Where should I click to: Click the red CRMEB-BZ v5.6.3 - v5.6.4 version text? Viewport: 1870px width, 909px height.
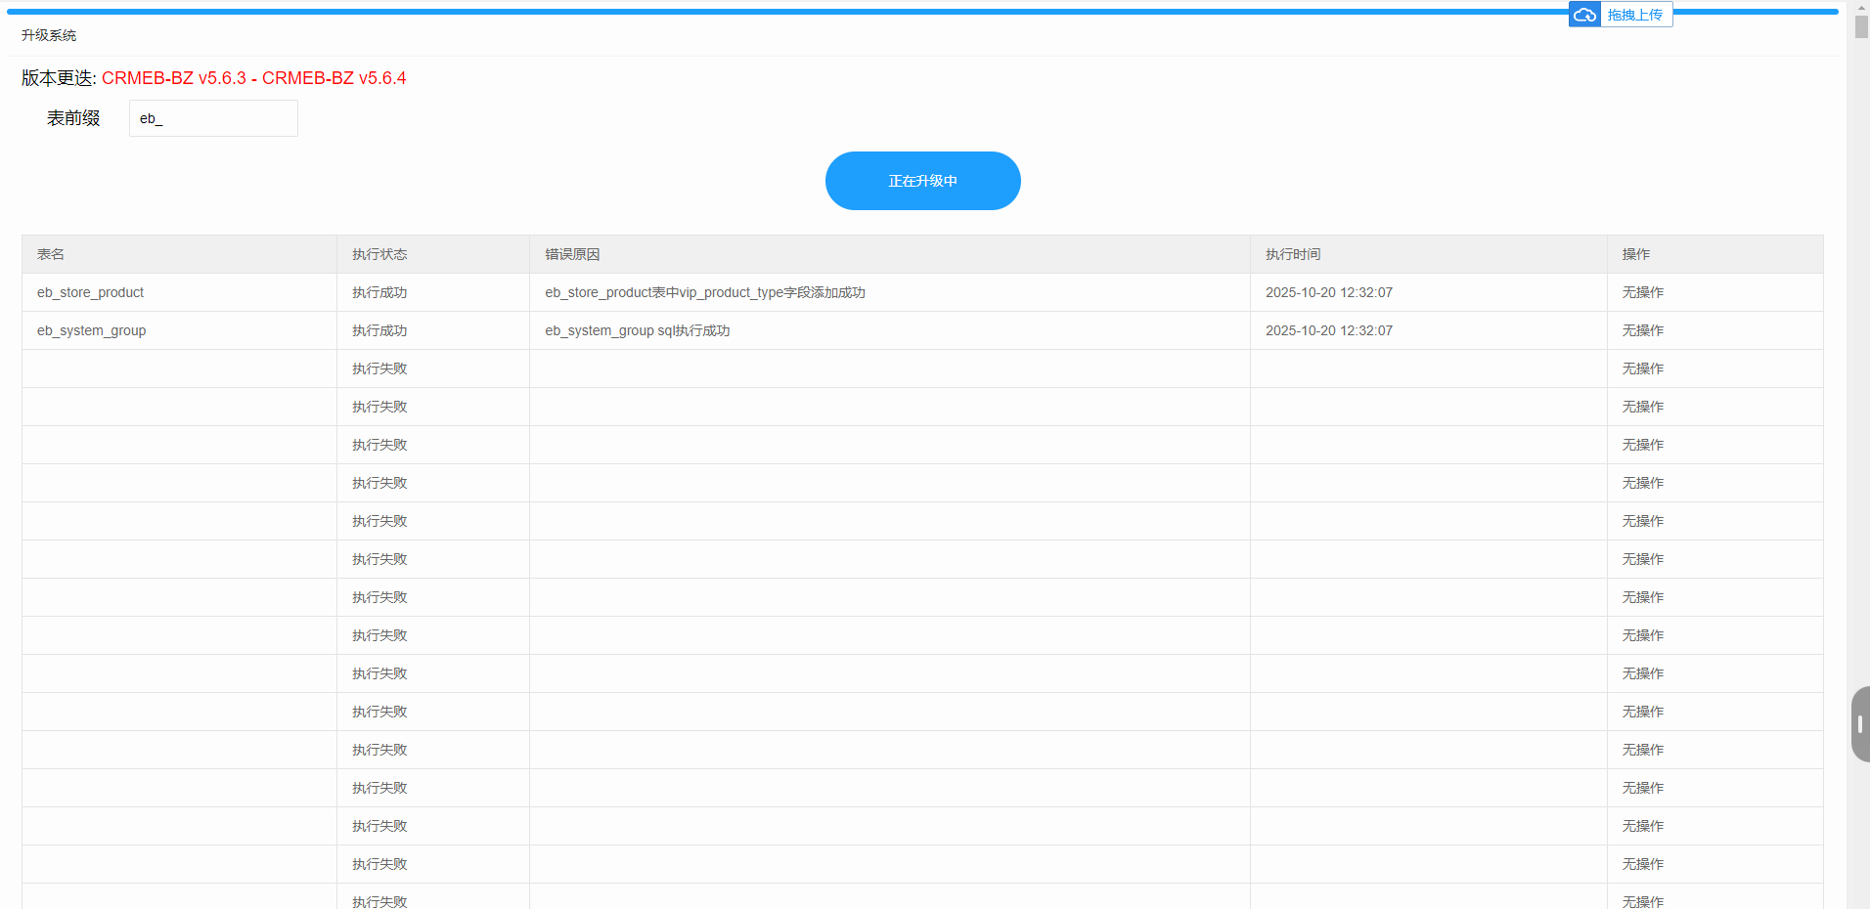(x=253, y=78)
